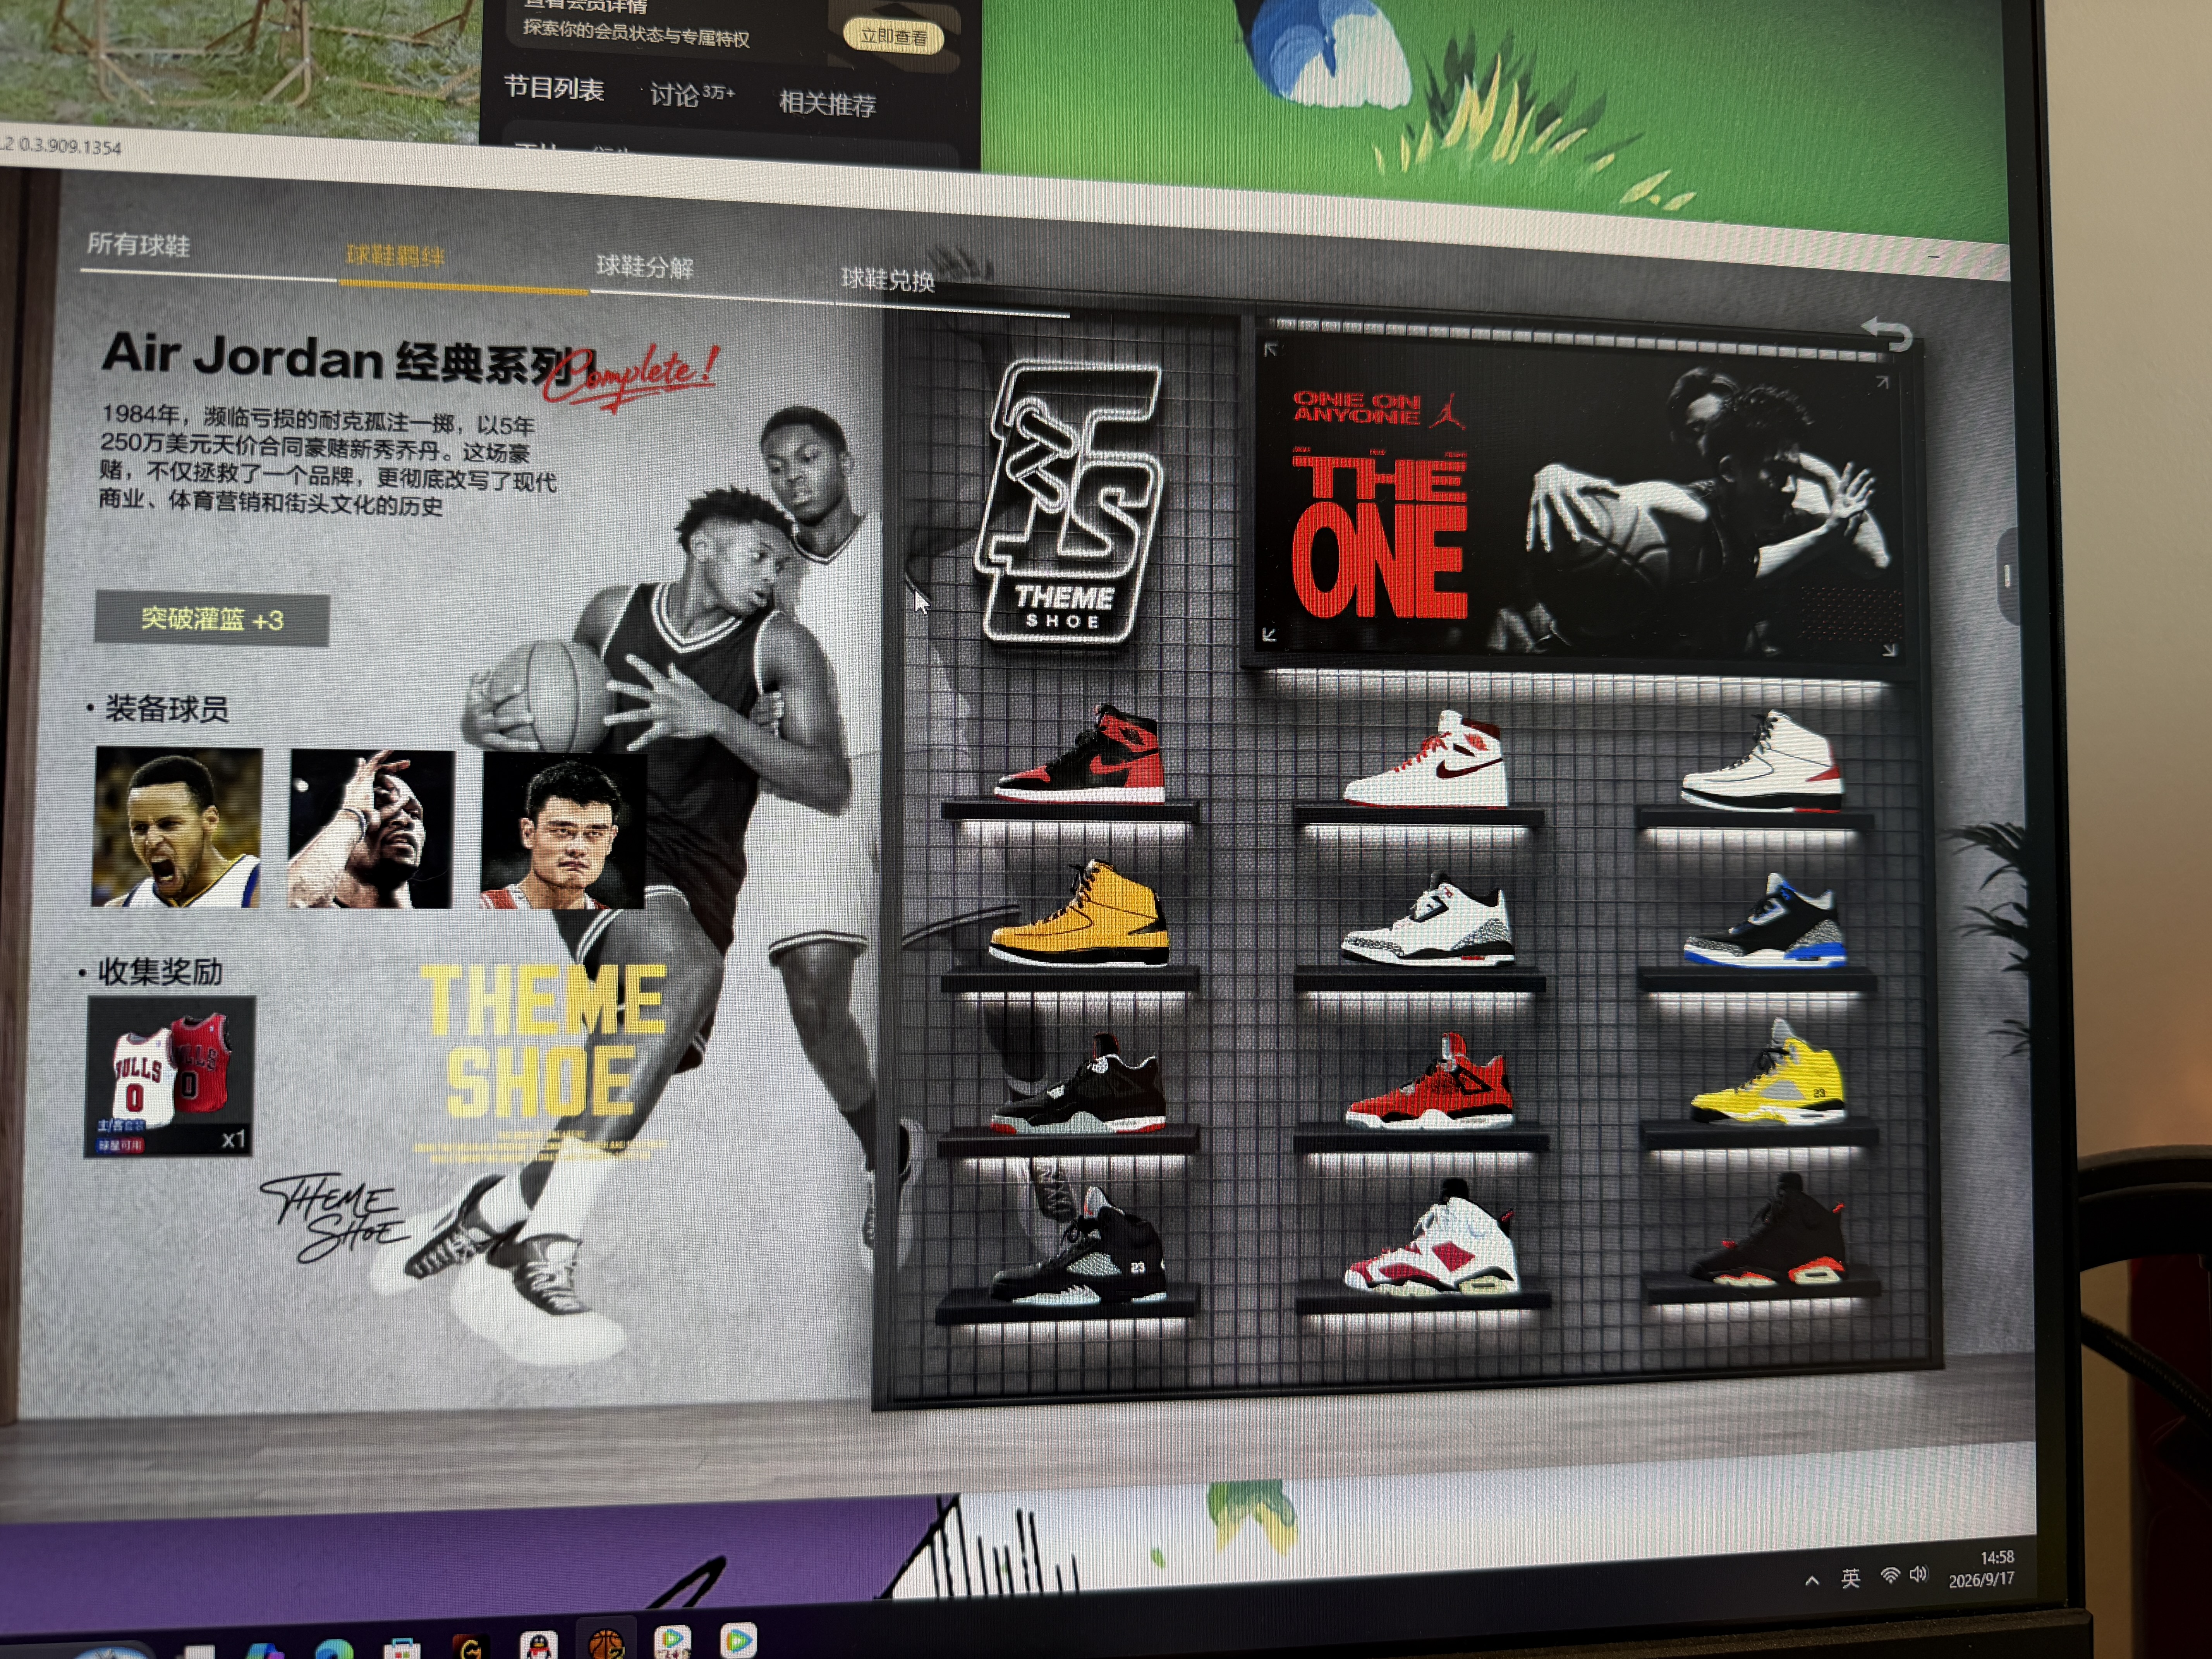Click the 突破灌篮 +3 bonus button
The height and width of the screenshot is (1659, 2212).
[x=211, y=619]
